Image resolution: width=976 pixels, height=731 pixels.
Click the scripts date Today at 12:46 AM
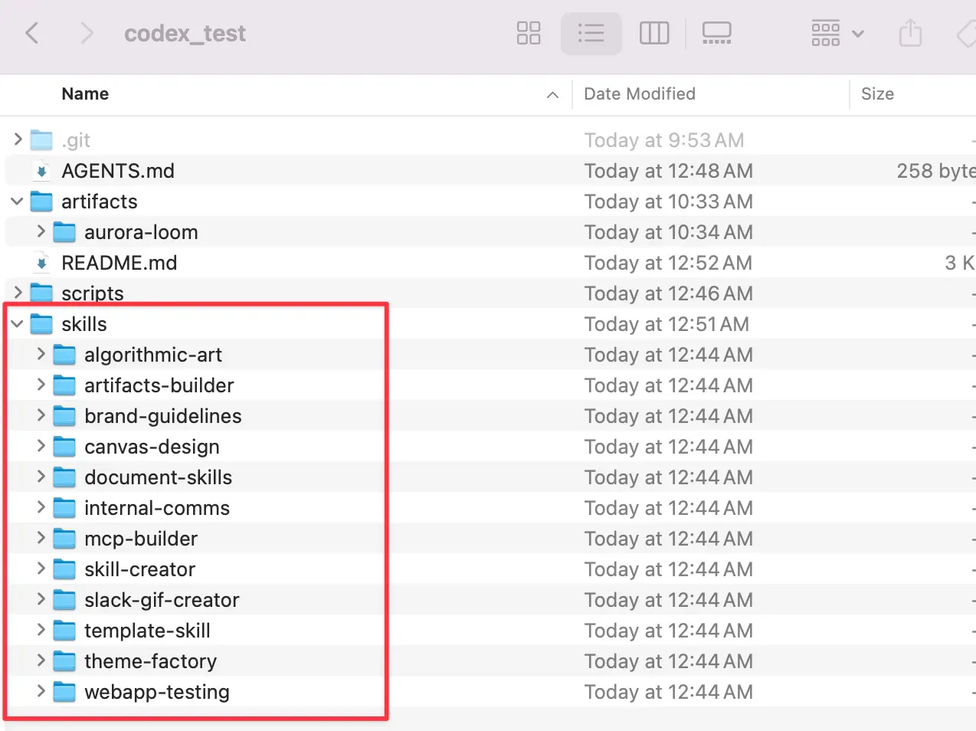click(669, 293)
